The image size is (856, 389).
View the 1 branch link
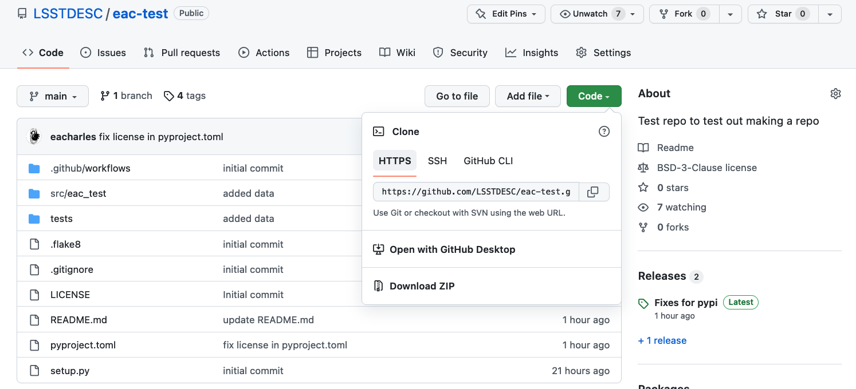pyautogui.click(x=126, y=96)
